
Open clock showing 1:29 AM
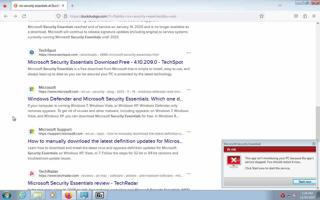click(308, 195)
